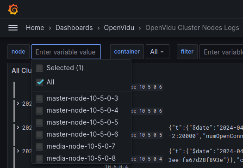Expand the first visible log row chevron
The image size is (243, 168).
[x=18, y=103]
